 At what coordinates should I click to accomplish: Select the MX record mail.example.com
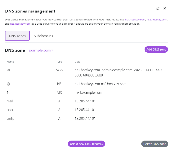click(x=88, y=92)
